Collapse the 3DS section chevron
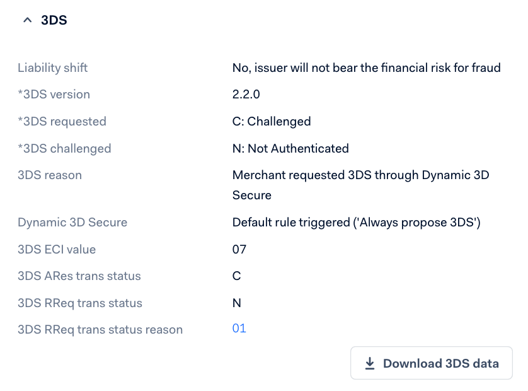The width and height of the screenshot is (528, 391). (26, 20)
